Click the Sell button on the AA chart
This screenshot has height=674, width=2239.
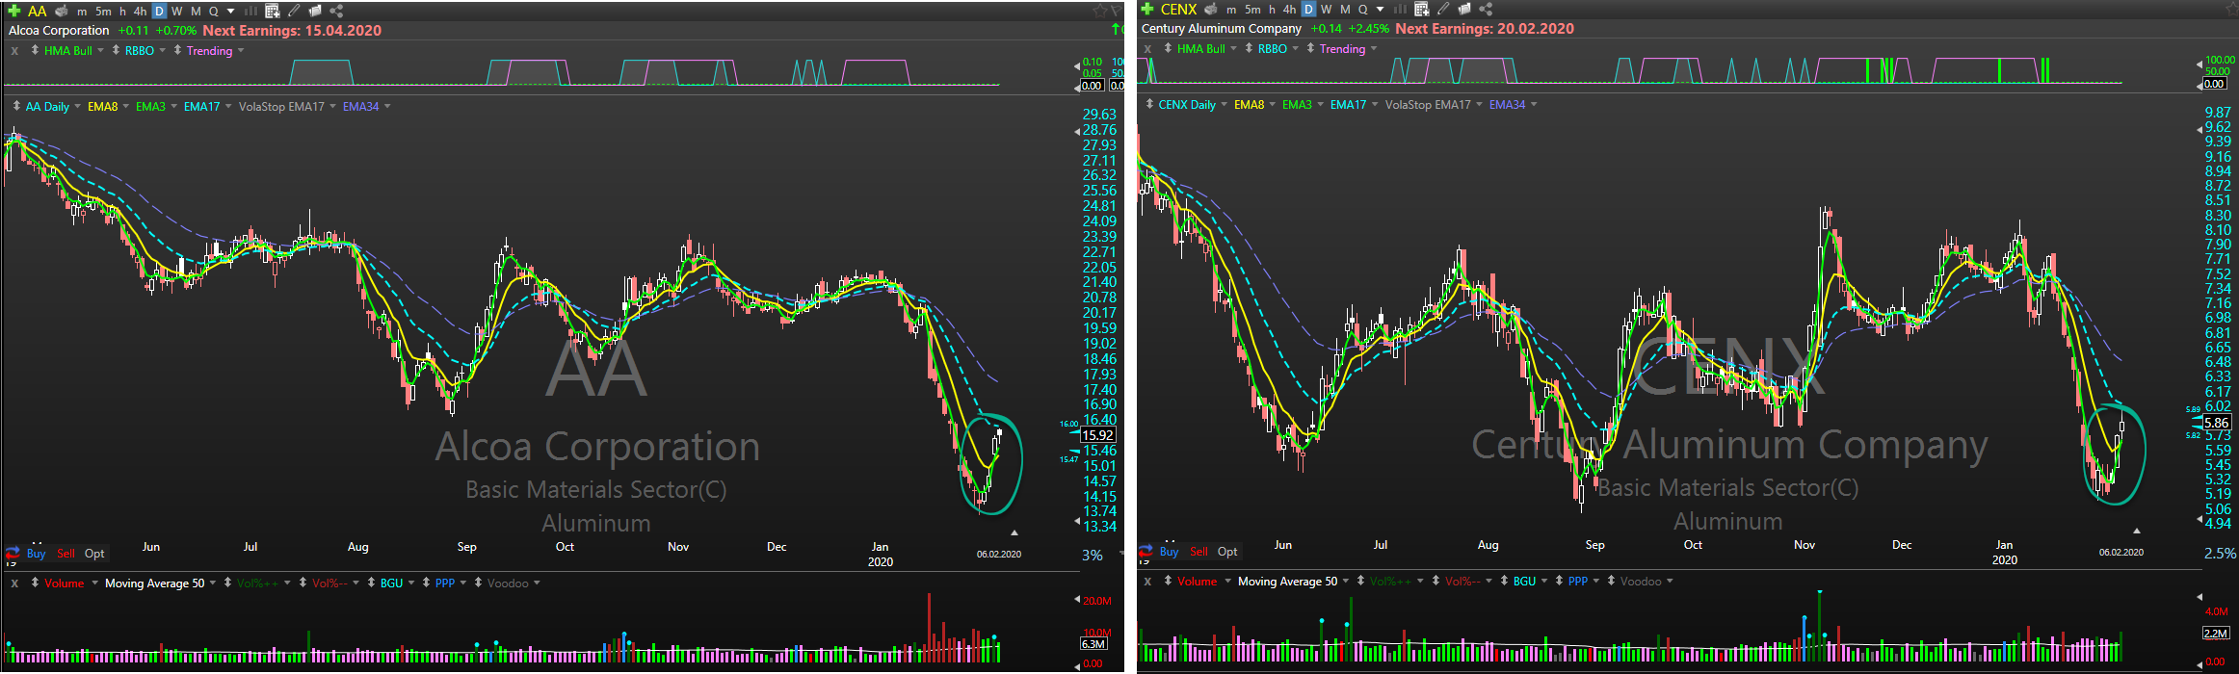(66, 553)
